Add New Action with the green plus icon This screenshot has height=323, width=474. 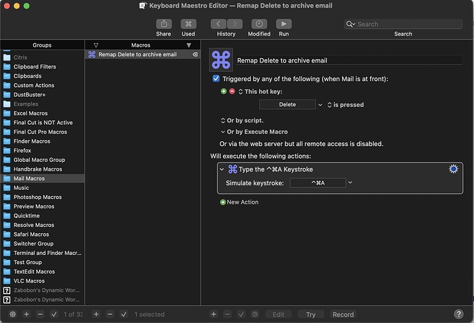pyautogui.click(x=223, y=202)
